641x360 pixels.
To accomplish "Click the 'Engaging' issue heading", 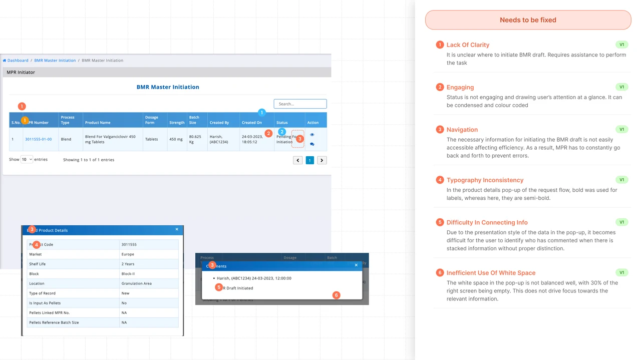I will pos(460,87).
